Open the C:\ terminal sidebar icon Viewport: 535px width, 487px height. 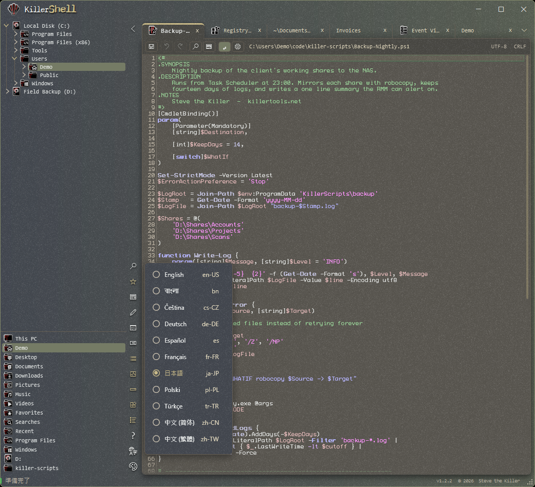pyautogui.click(x=133, y=328)
